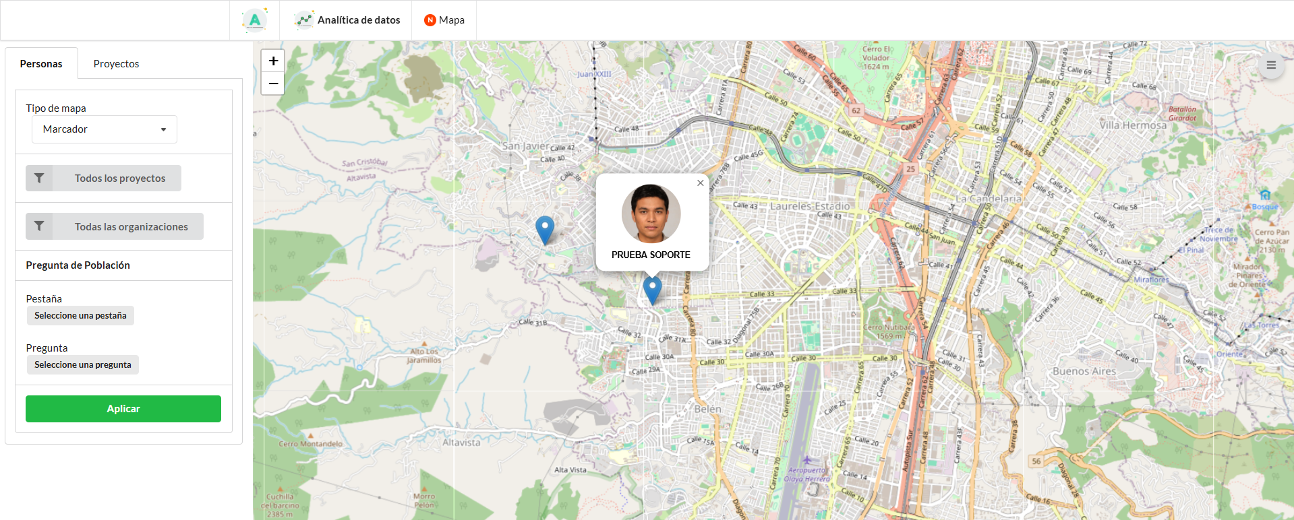Close the PRUEBA SOPORTE popup

pos(700,183)
